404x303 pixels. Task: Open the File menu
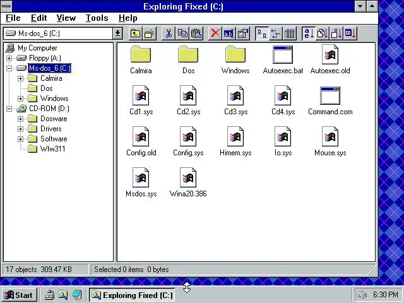13,18
